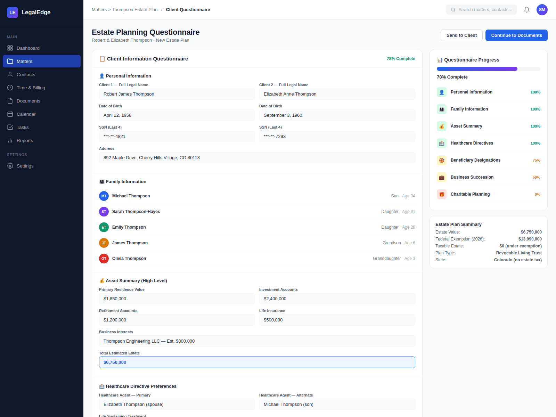
Task: Click the questionnaire progress bar
Action: pos(489,69)
